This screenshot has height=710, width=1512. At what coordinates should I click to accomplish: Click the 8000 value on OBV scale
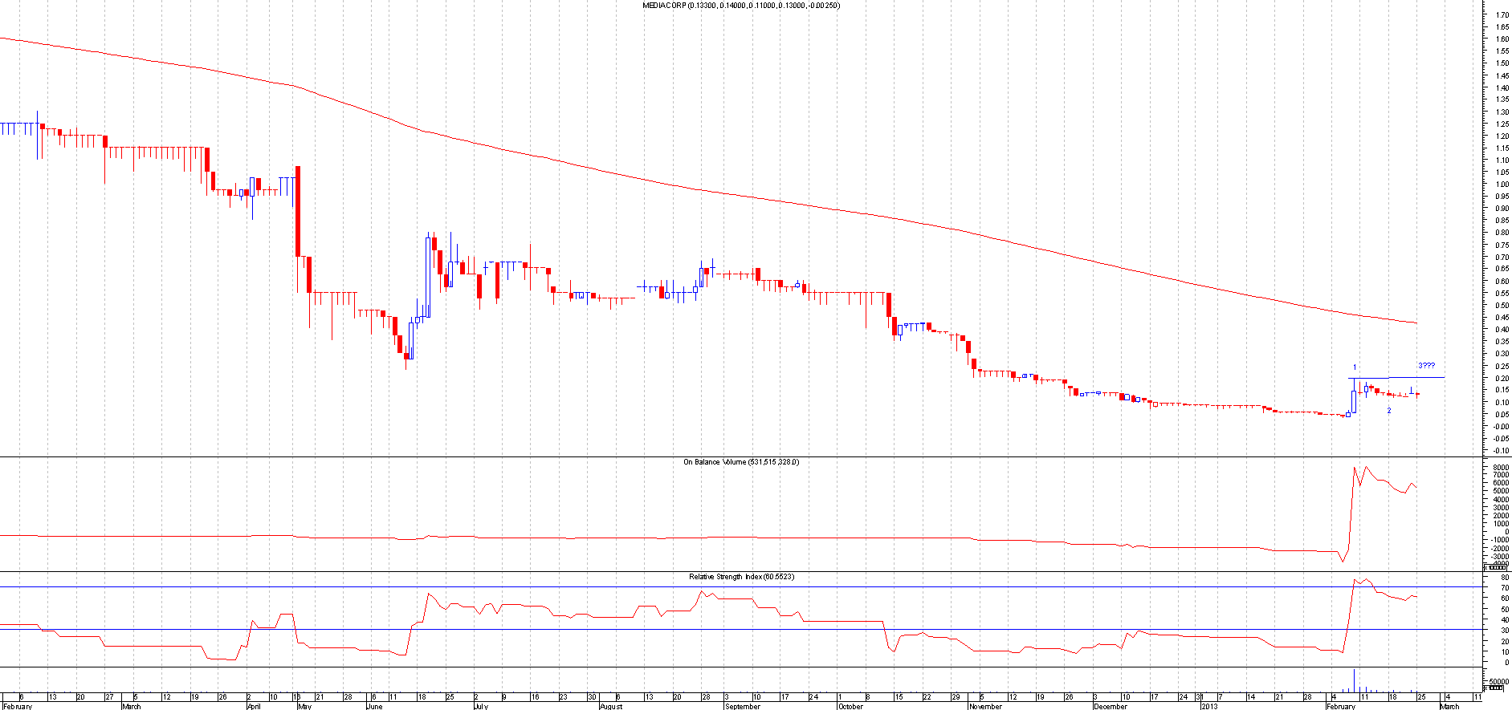1500,467
